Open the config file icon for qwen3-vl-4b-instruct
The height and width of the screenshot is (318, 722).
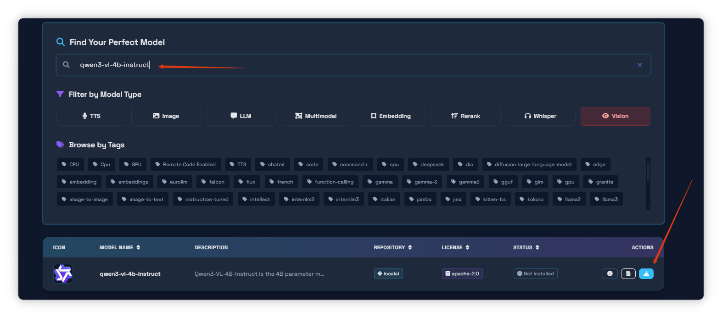pyautogui.click(x=628, y=273)
